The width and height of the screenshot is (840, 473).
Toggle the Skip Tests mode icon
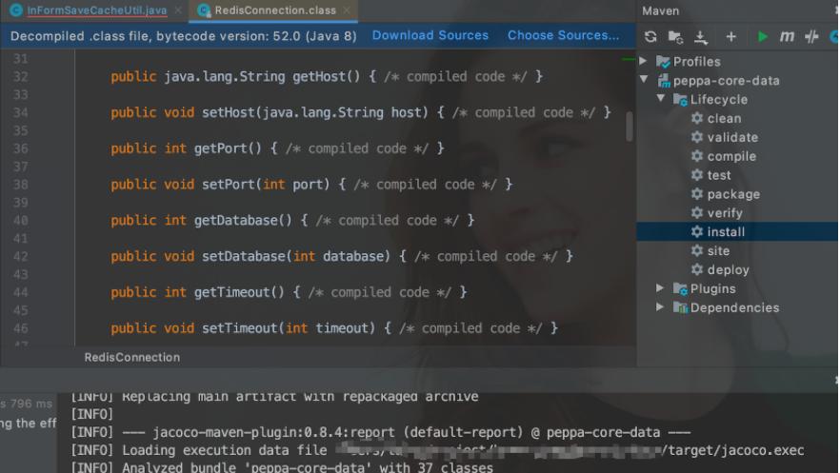(834, 36)
